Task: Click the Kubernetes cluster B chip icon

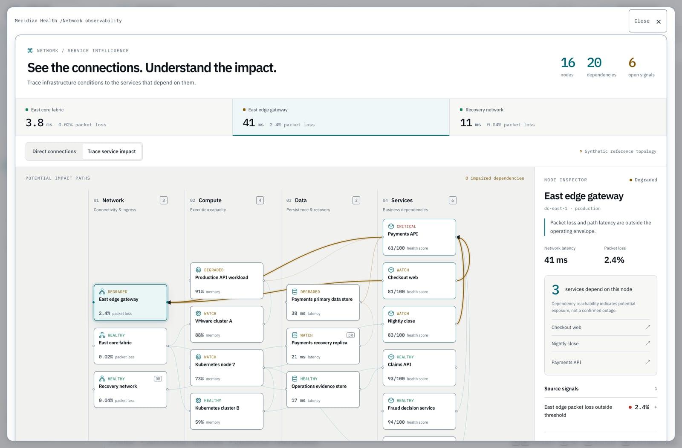Action: tap(198, 401)
